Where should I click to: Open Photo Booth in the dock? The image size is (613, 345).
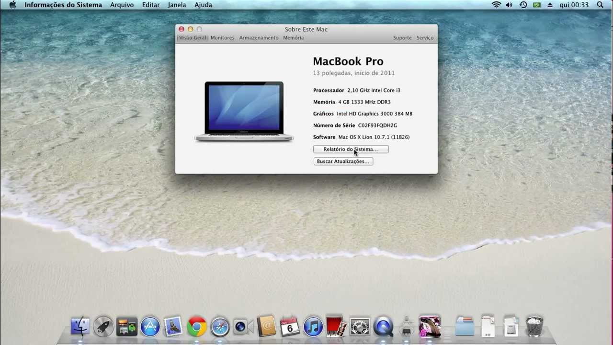point(336,327)
